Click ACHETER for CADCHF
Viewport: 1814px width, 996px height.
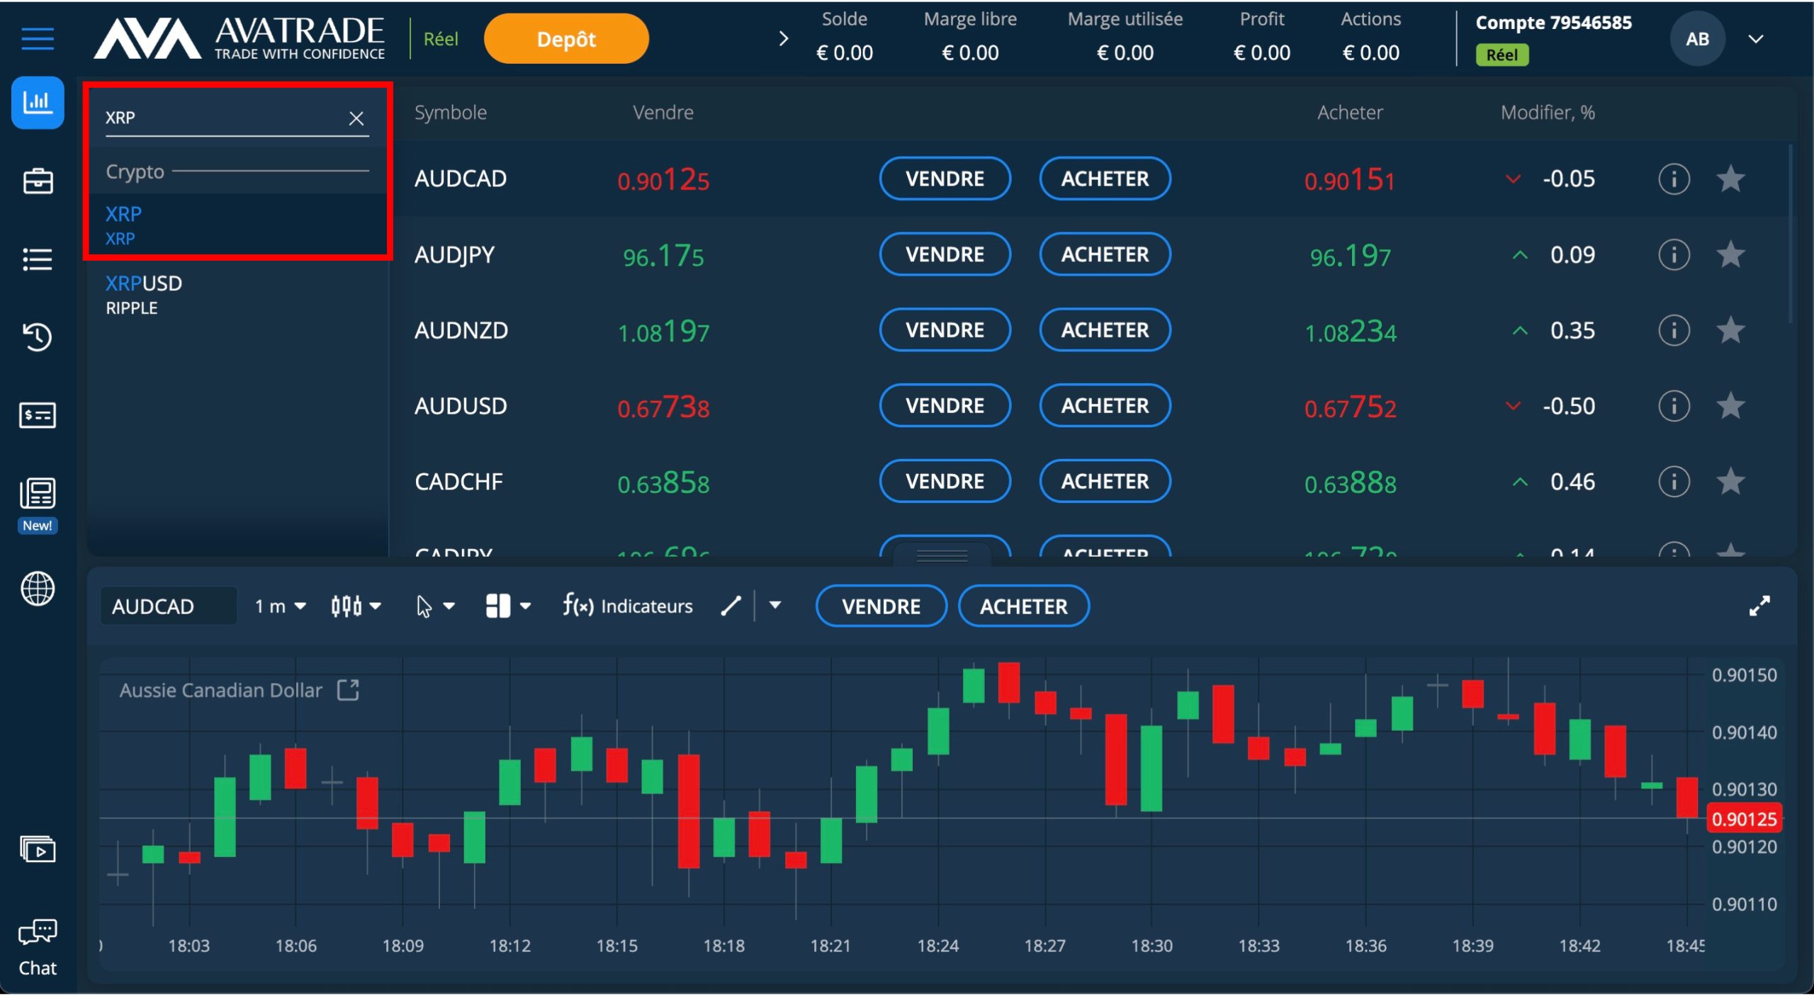[x=1105, y=482]
